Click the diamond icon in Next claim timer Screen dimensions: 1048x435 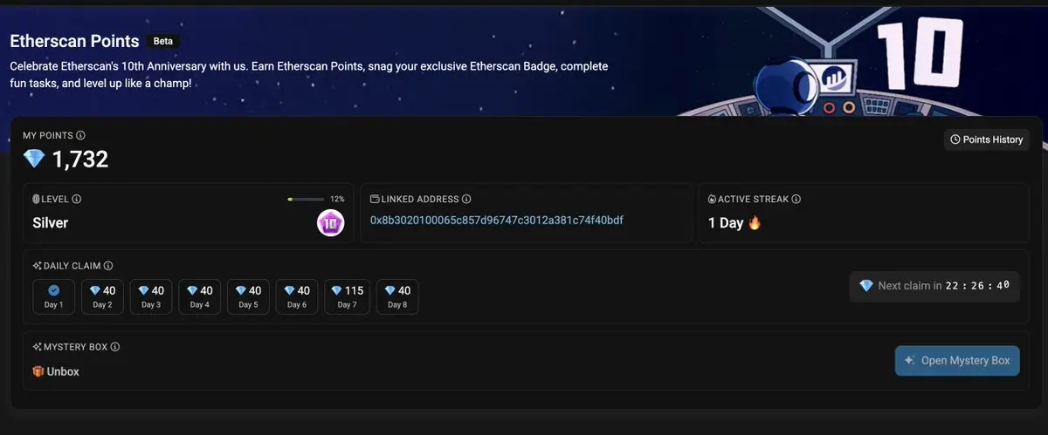866,286
